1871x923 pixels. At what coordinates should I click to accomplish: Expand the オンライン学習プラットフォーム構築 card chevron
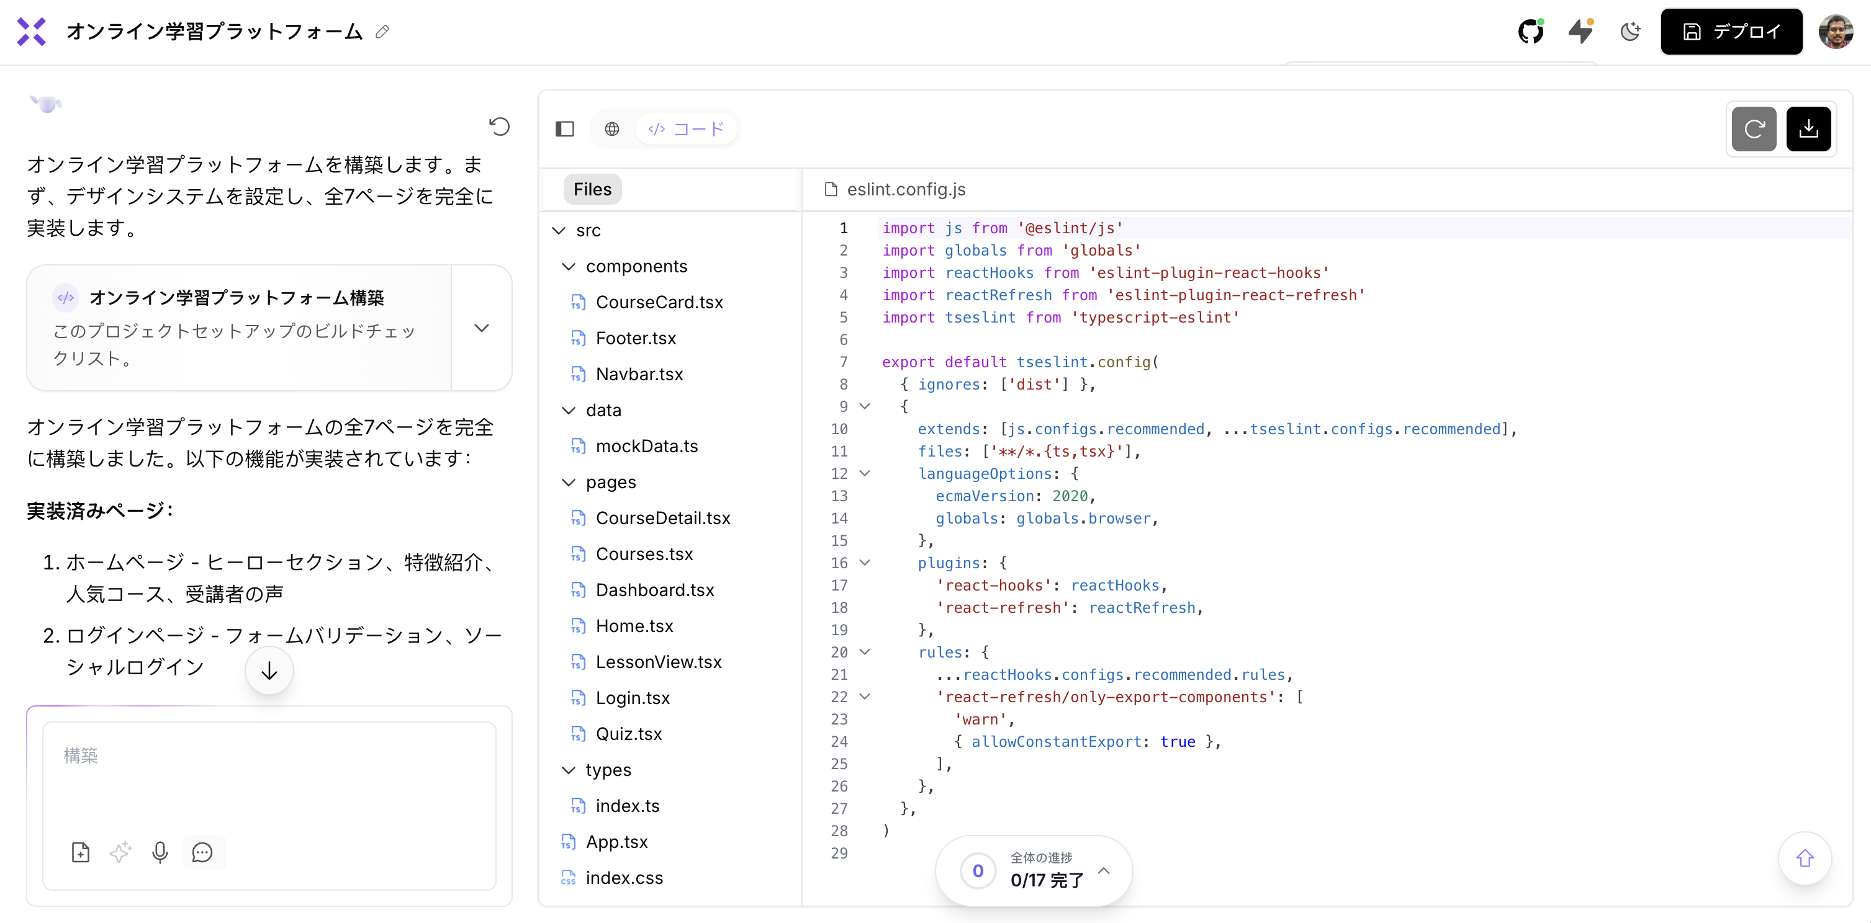point(481,328)
